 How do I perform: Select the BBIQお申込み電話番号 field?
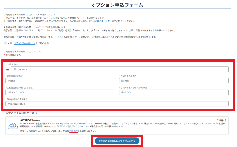pyautogui.click(x=117, y=104)
